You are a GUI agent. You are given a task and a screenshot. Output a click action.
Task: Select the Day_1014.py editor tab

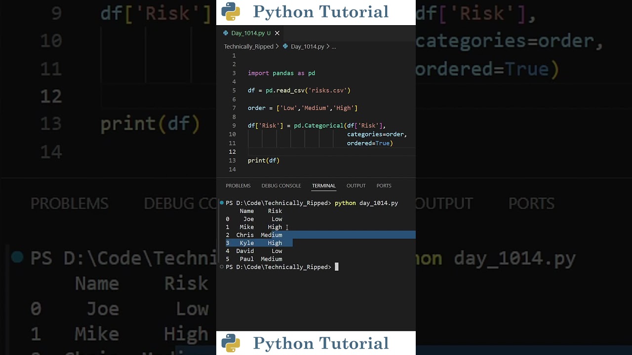click(251, 33)
